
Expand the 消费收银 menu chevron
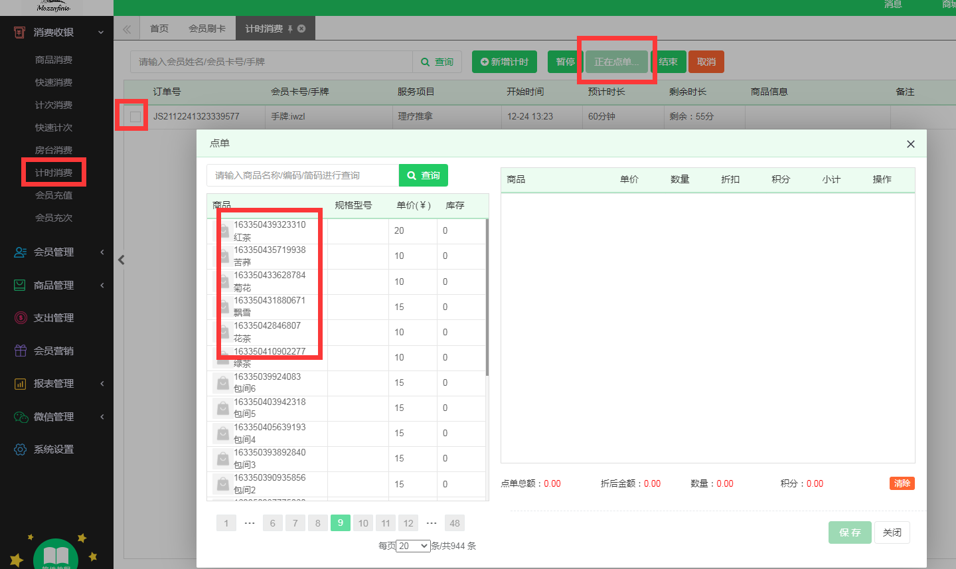[101, 33]
